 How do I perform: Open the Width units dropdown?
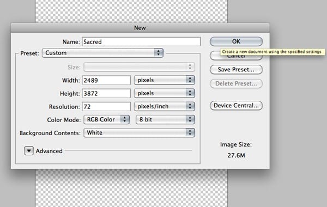tap(165, 80)
